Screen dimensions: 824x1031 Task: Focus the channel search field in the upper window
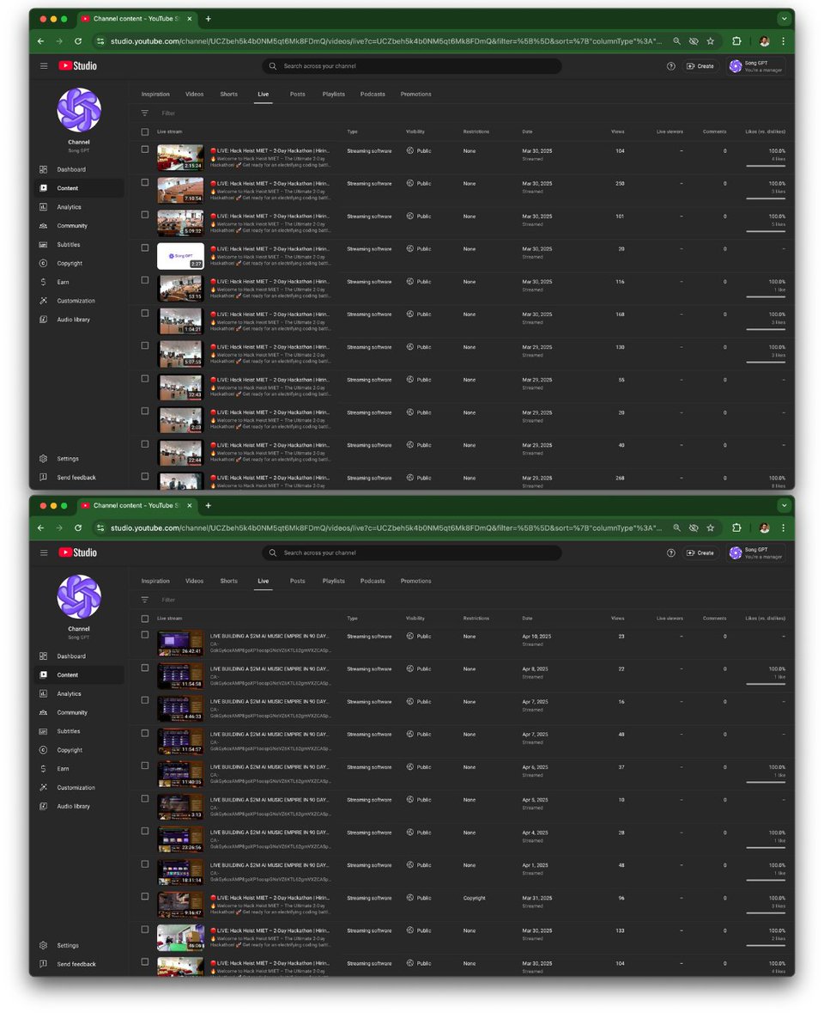[412, 66]
